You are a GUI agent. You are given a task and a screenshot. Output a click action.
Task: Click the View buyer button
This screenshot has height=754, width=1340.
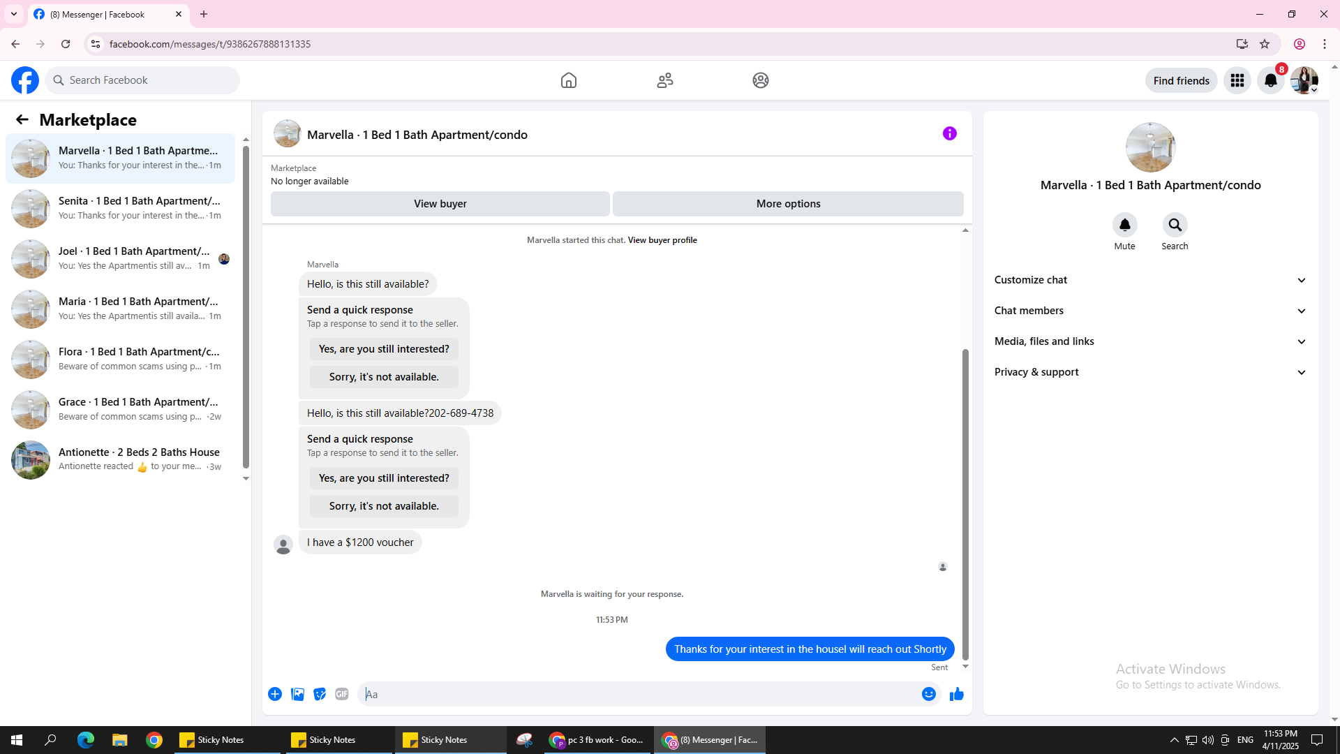440,204
